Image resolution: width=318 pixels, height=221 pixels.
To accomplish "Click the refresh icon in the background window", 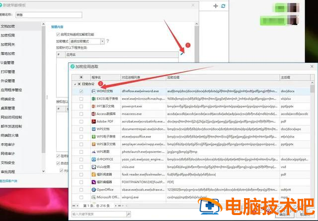I will point(223,6).
